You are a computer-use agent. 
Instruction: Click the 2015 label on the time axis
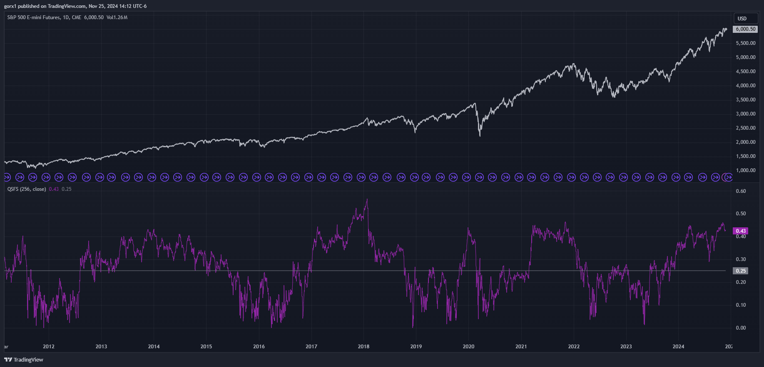[x=206, y=347]
